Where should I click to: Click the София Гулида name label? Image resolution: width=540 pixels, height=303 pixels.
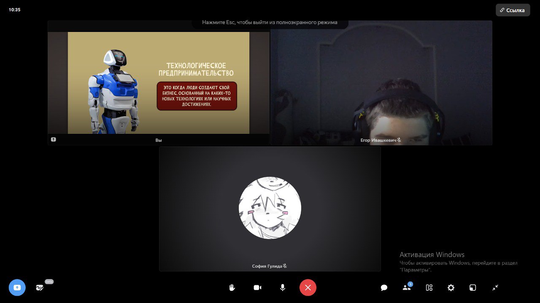[x=267, y=266]
